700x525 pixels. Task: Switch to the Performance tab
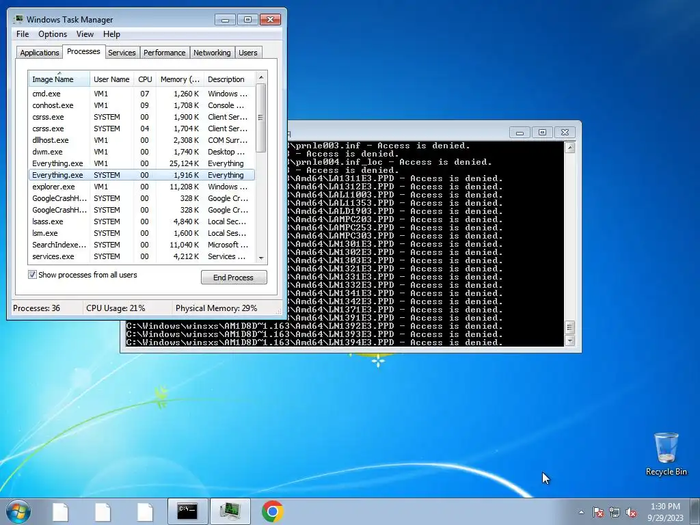tap(164, 53)
